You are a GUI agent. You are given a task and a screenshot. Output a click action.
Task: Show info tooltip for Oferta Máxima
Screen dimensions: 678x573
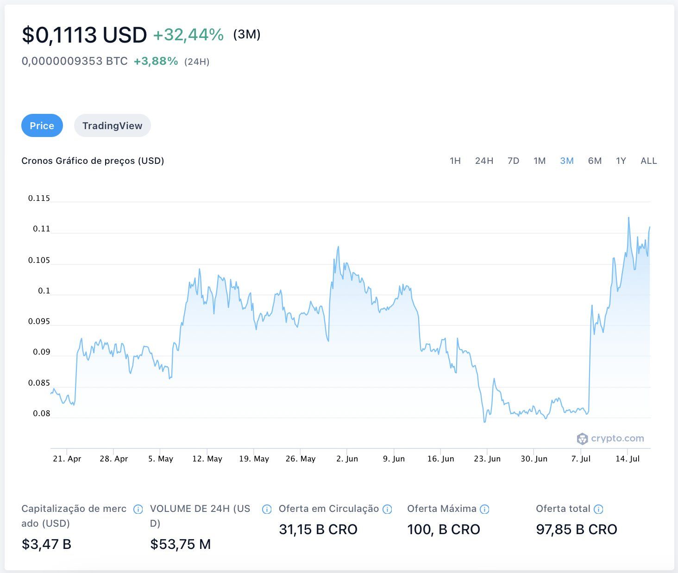click(484, 509)
